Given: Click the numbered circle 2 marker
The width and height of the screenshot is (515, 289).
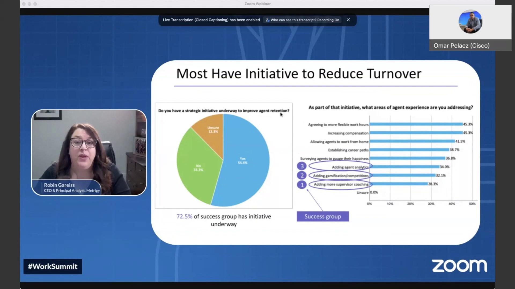Looking at the screenshot, I should pyautogui.click(x=302, y=176).
